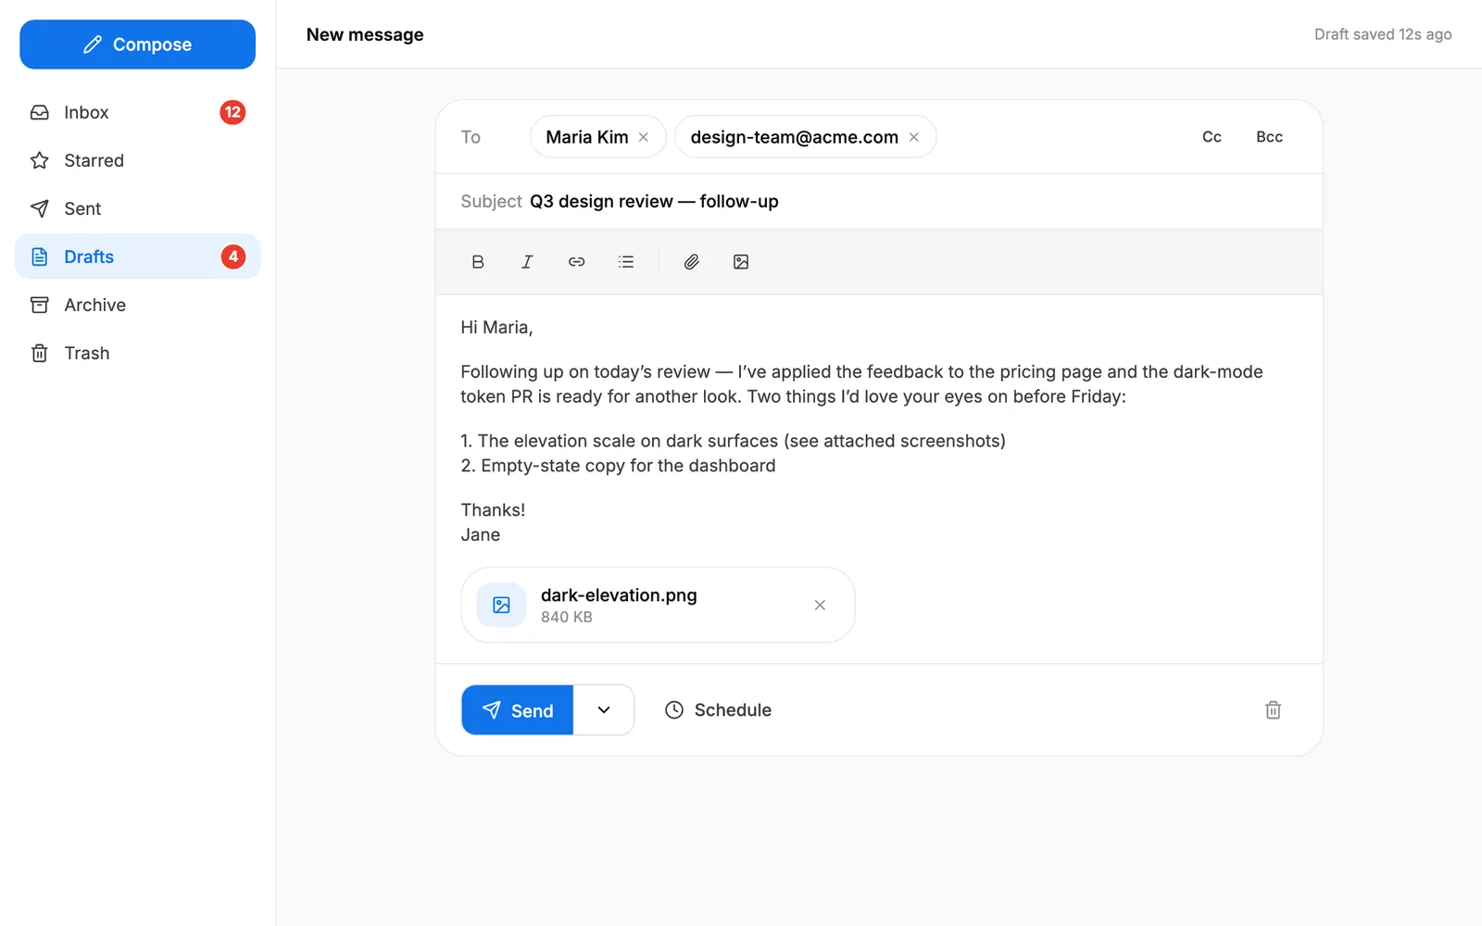This screenshot has width=1482, height=926.
Task: Click the Compose button
Action: coord(137,44)
